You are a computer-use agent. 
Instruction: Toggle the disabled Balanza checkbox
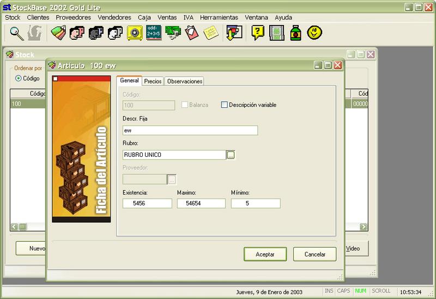(184, 105)
